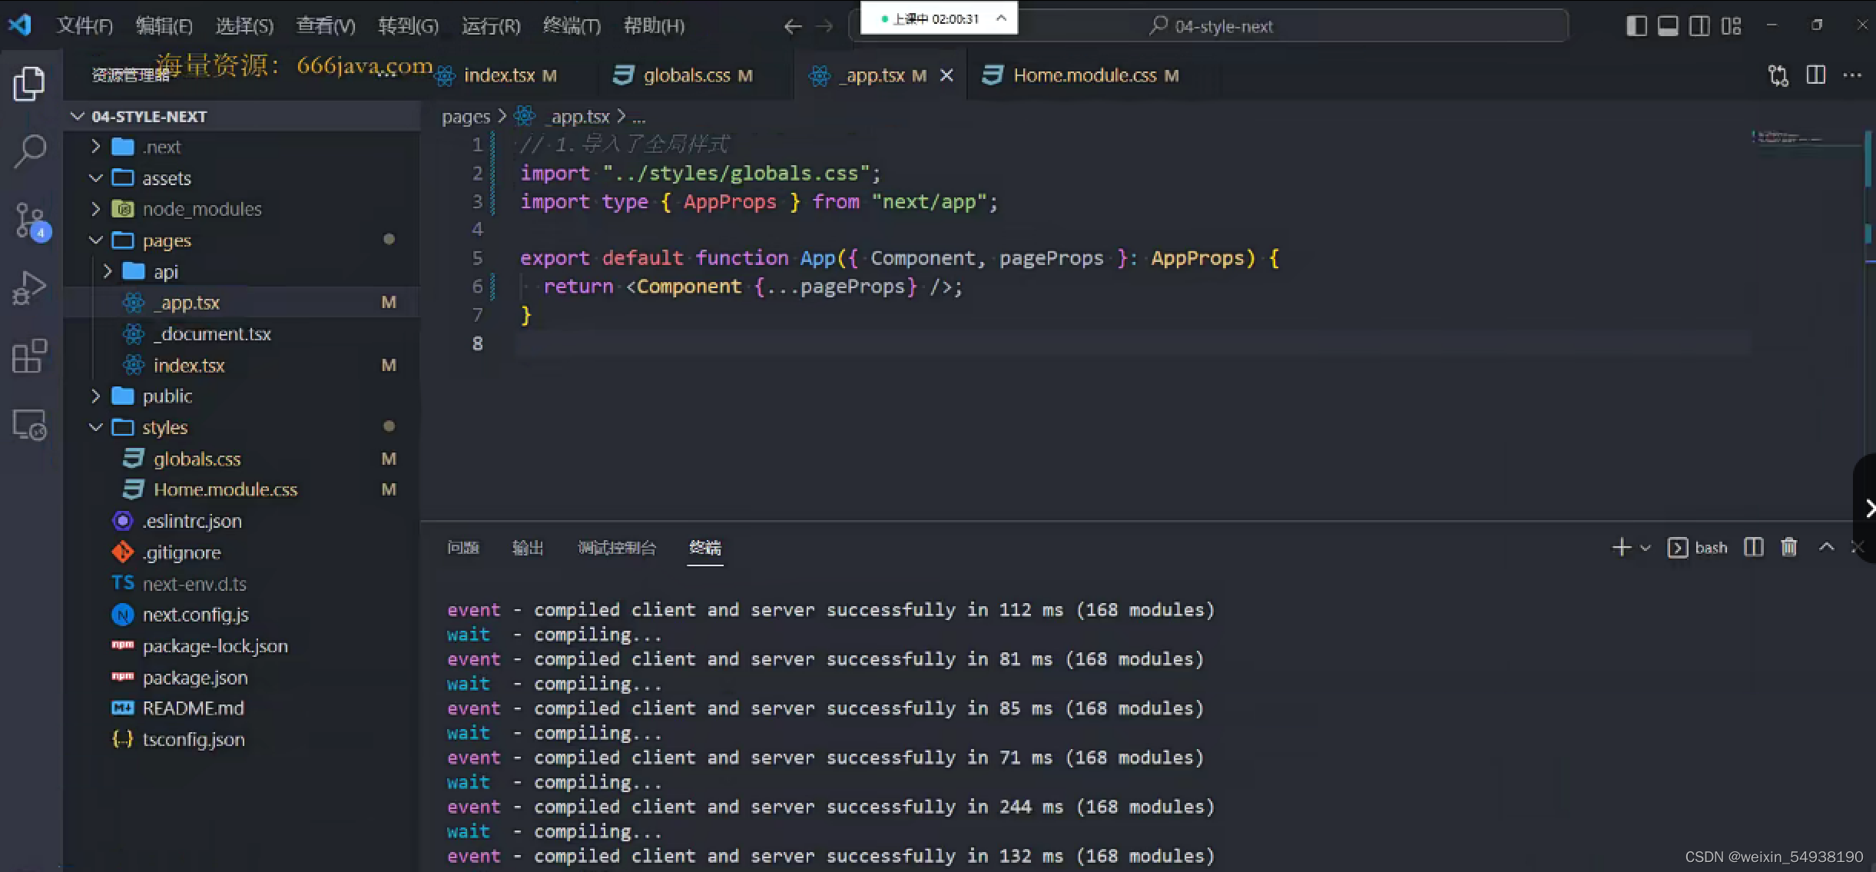Toggle bottom panel layout icon
Screen dimensions: 1876x872
(1668, 26)
